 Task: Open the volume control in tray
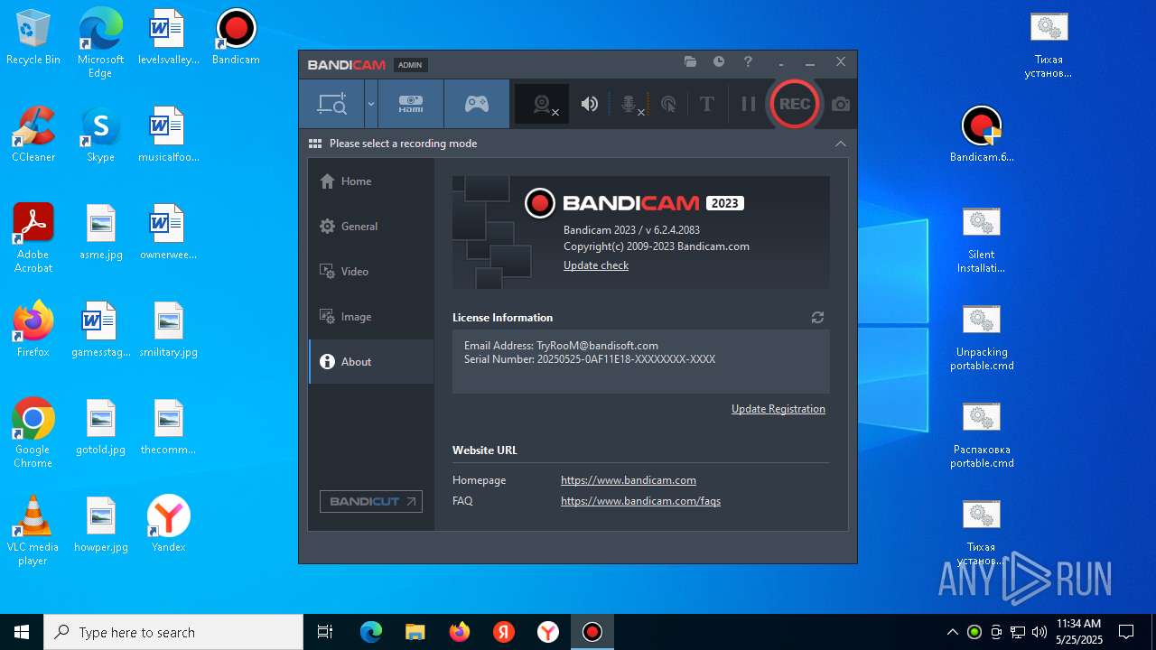1039,632
